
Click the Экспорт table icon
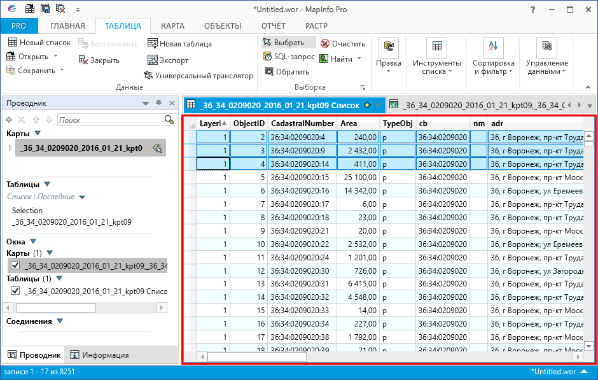coord(153,60)
